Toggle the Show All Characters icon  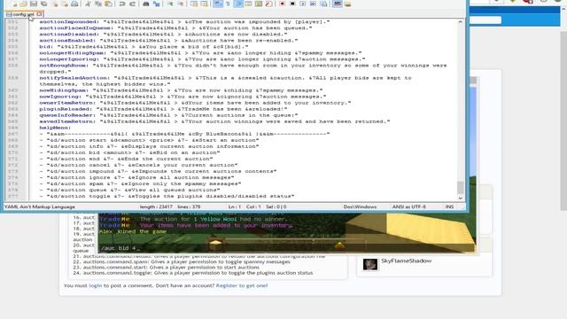pos(228,4)
